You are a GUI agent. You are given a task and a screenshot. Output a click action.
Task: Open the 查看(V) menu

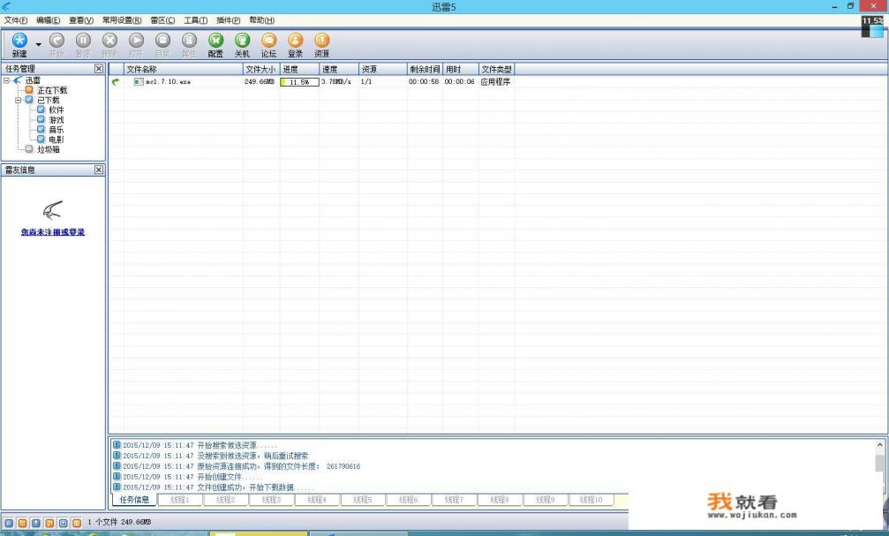click(81, 19)
